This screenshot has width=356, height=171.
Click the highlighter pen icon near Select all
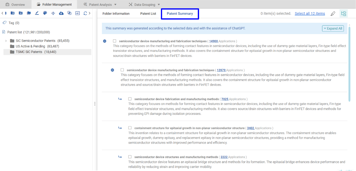333,14
